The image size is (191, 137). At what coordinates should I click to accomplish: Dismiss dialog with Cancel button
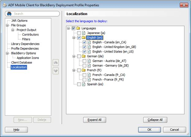pyautogui.click(x=174, y=130)
